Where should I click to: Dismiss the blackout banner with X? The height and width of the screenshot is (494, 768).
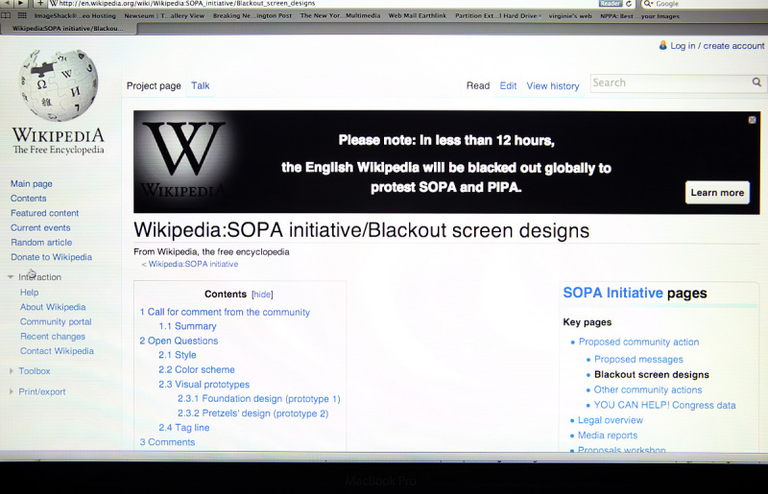pos(752,120)
